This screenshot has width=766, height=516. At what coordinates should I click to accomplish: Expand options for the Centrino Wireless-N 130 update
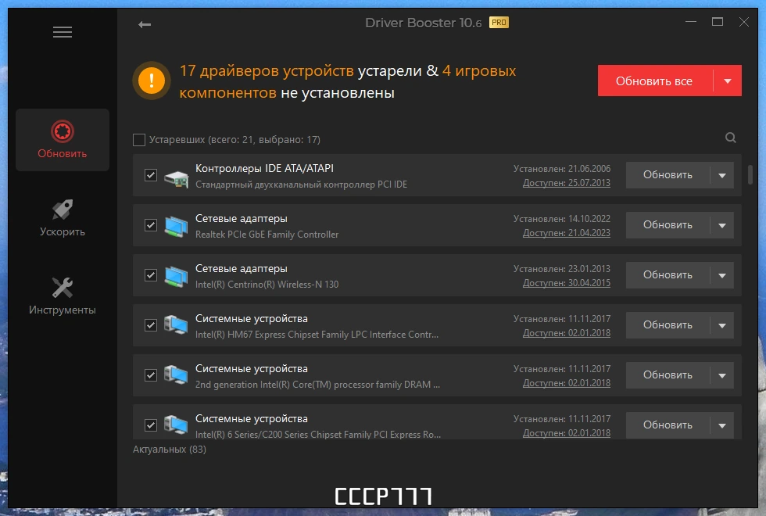pos(722,275)
